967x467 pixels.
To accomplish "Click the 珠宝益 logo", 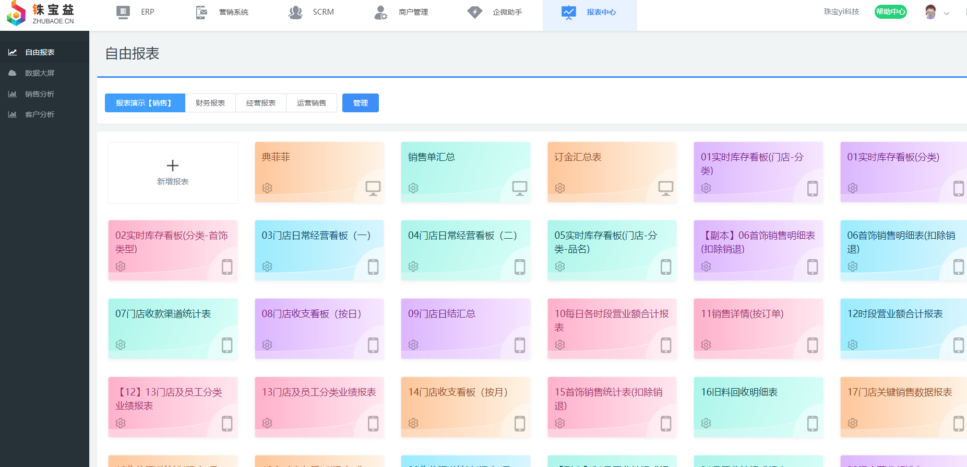I will 40,14.
